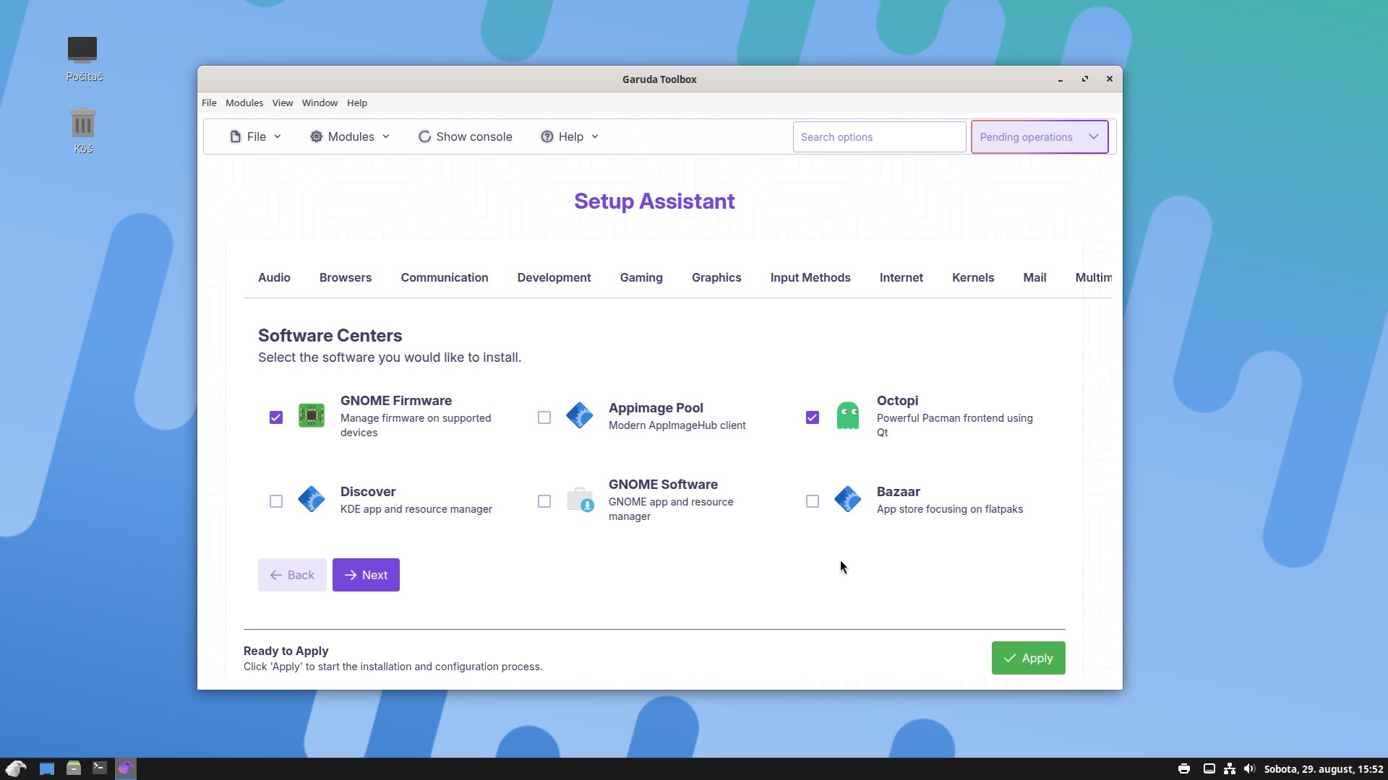The image size is (1388, 780).
Task: Click 'Powerful Pacman frontend using Qt' description
Action: [x=955, y=425]
